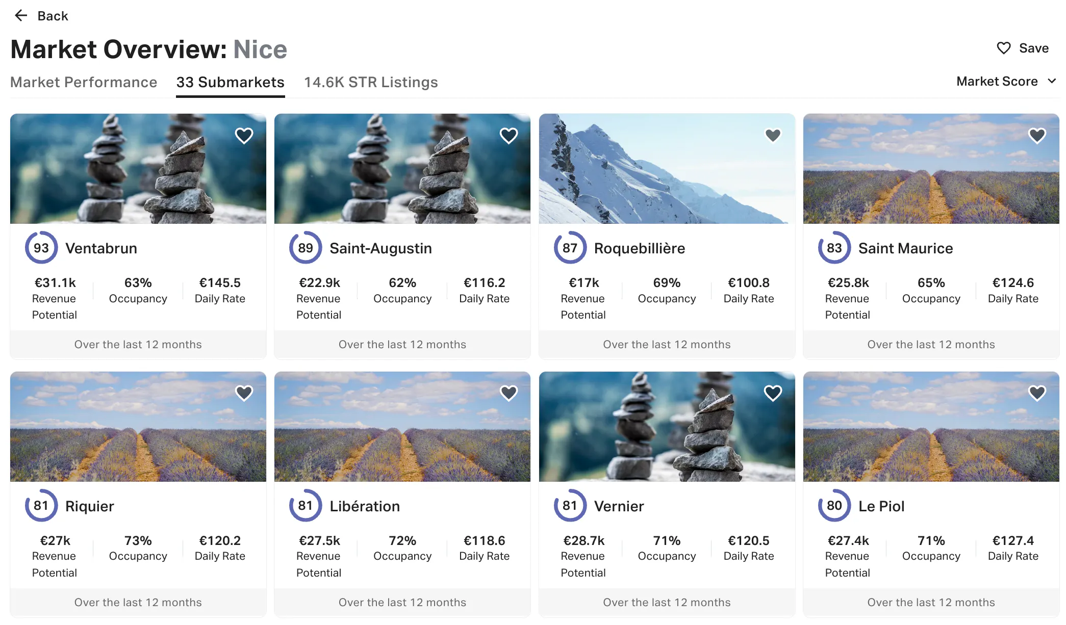Open the Saint Maurice submarket title
Viewport: 1066px width, 625px height.
click(905, 248)
